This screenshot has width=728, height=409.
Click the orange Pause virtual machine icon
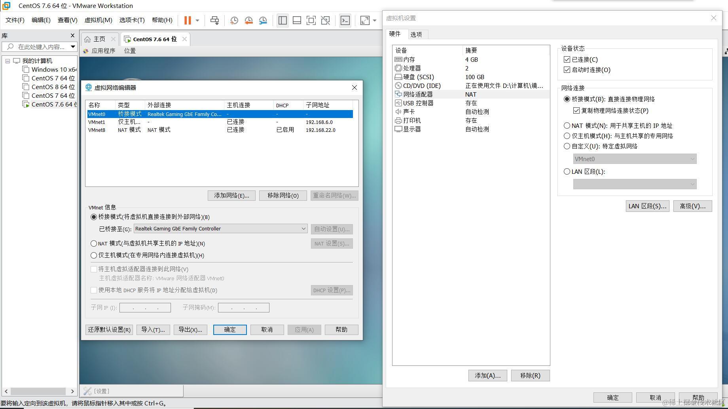pos(188,20)
